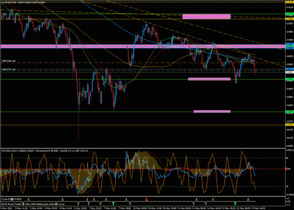Click the 0.8720 price axis value
Image resolution: width=294 pixels, height=210 pixels.
point(290,138)
